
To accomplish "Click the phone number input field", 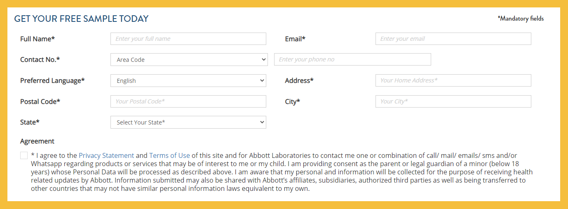I will coord(352,59).
